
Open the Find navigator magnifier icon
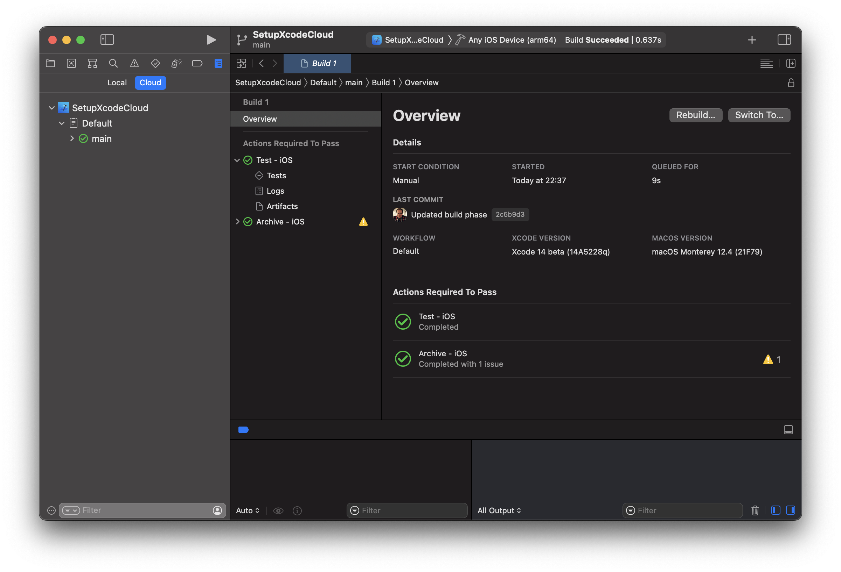pos(113,64)
